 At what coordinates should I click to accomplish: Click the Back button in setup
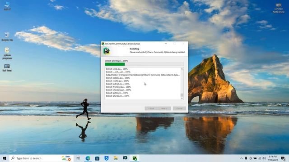coord(151,108)
